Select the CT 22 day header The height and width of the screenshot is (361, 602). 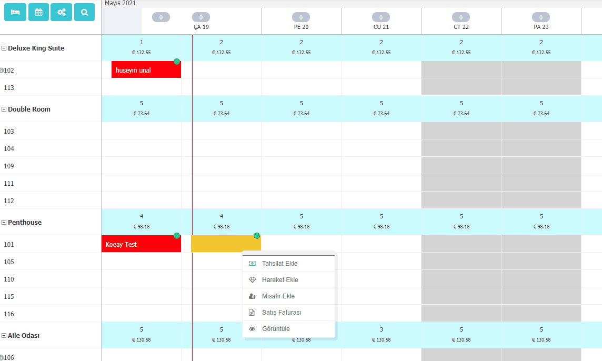coord(461,27)
